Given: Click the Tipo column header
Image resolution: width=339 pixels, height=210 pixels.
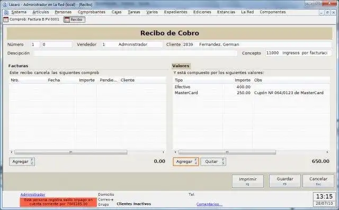Looking at the screenshot, I should point(179,80).
